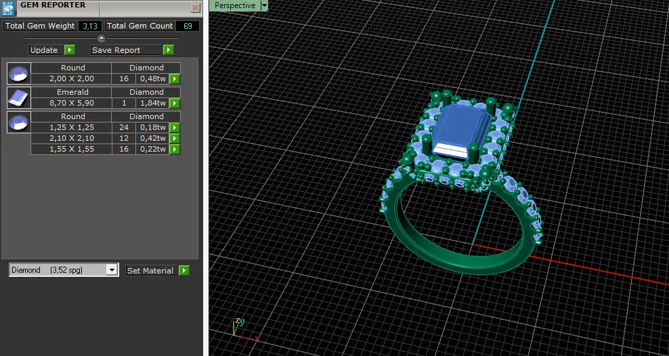Click the 2,10 X 2,10 size cell
This screenshot has width=669, height=356.
[71, 138]
